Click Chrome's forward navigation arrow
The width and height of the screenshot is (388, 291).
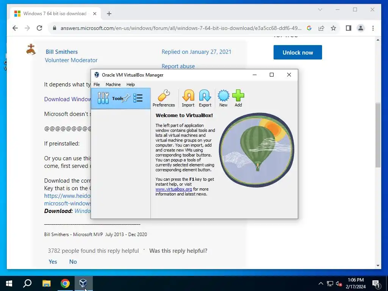point(27,28)
